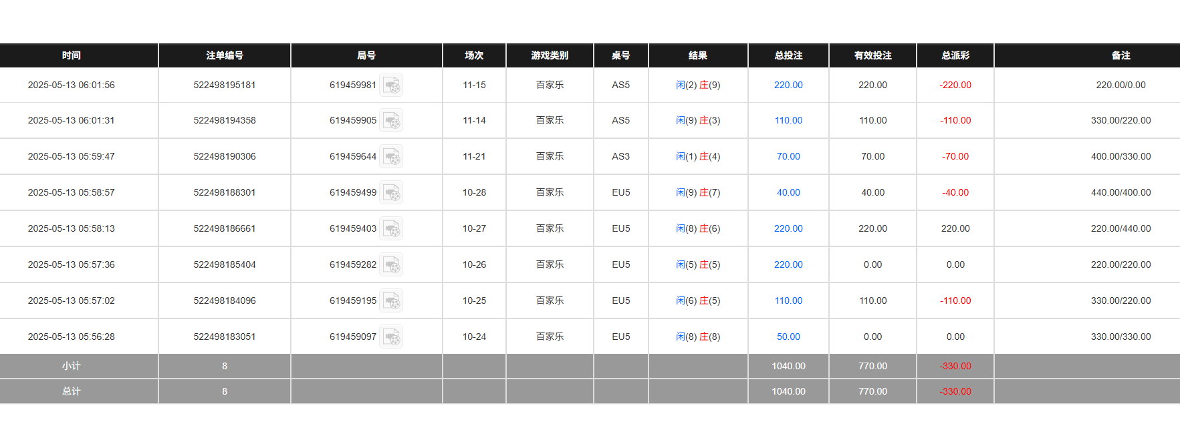Viewport: 1180px width, 436px height.
Task: Open replay icon next to 619459499
Action: (392, 193)
